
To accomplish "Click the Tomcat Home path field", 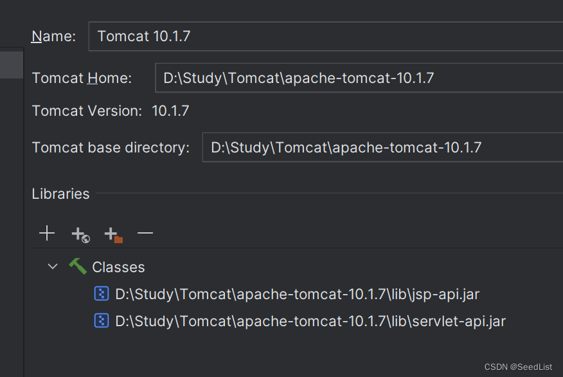I will 359,78.
